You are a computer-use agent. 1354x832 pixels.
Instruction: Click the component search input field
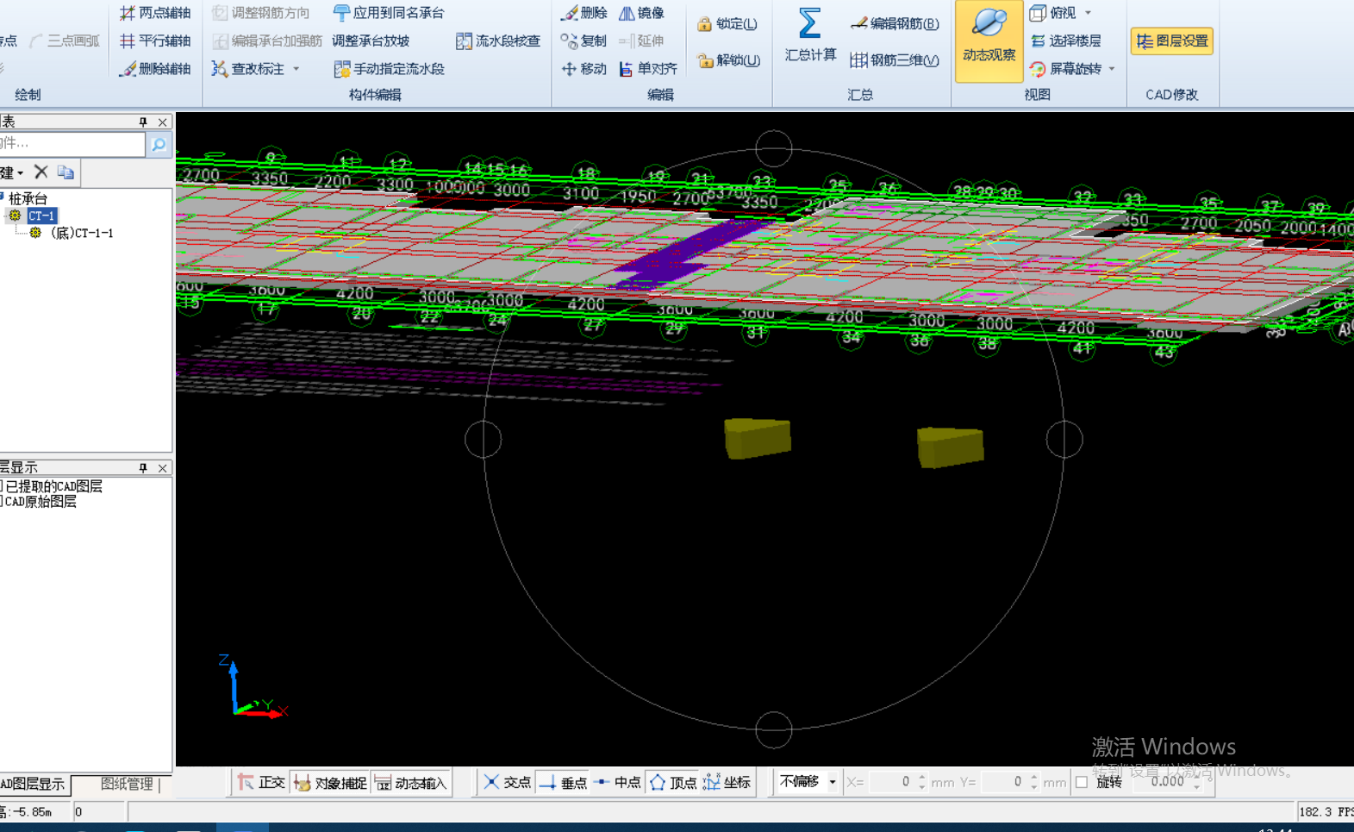[x=72, y=144]
